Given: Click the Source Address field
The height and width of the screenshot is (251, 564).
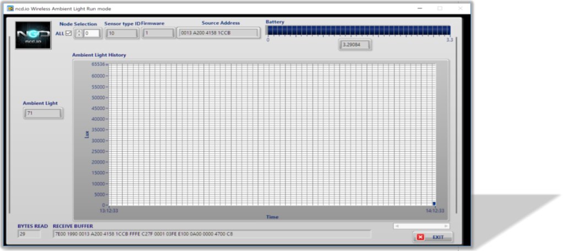Looking at the screenshot, I should click(219, 33).
